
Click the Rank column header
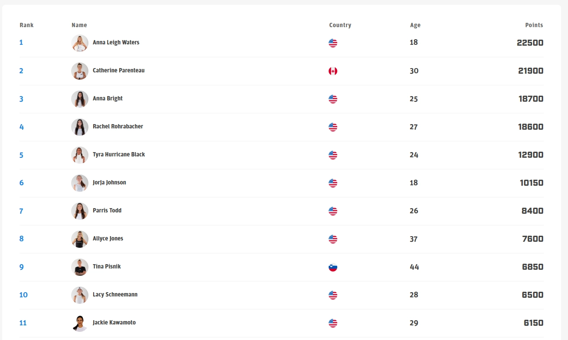point(26,25)
